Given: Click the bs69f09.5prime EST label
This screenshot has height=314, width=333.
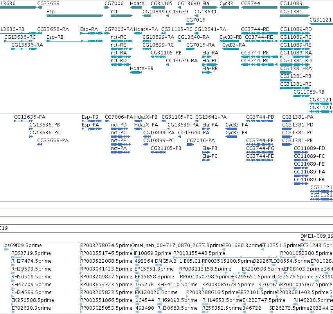Looking at the screenshot, I should [23, 245].
